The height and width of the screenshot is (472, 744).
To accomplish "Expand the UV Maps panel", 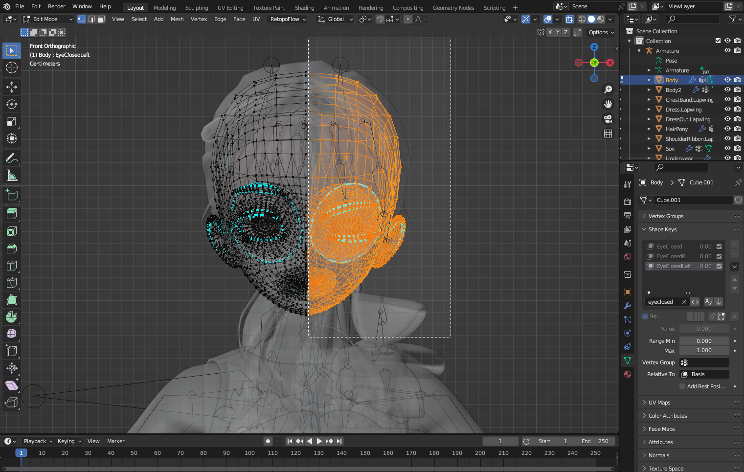I will click(x=659, y=403).
